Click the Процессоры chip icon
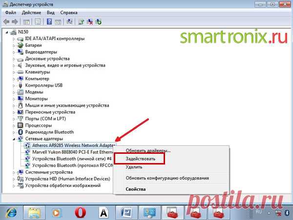Viewport: 293px width, 220px height. 20,126
